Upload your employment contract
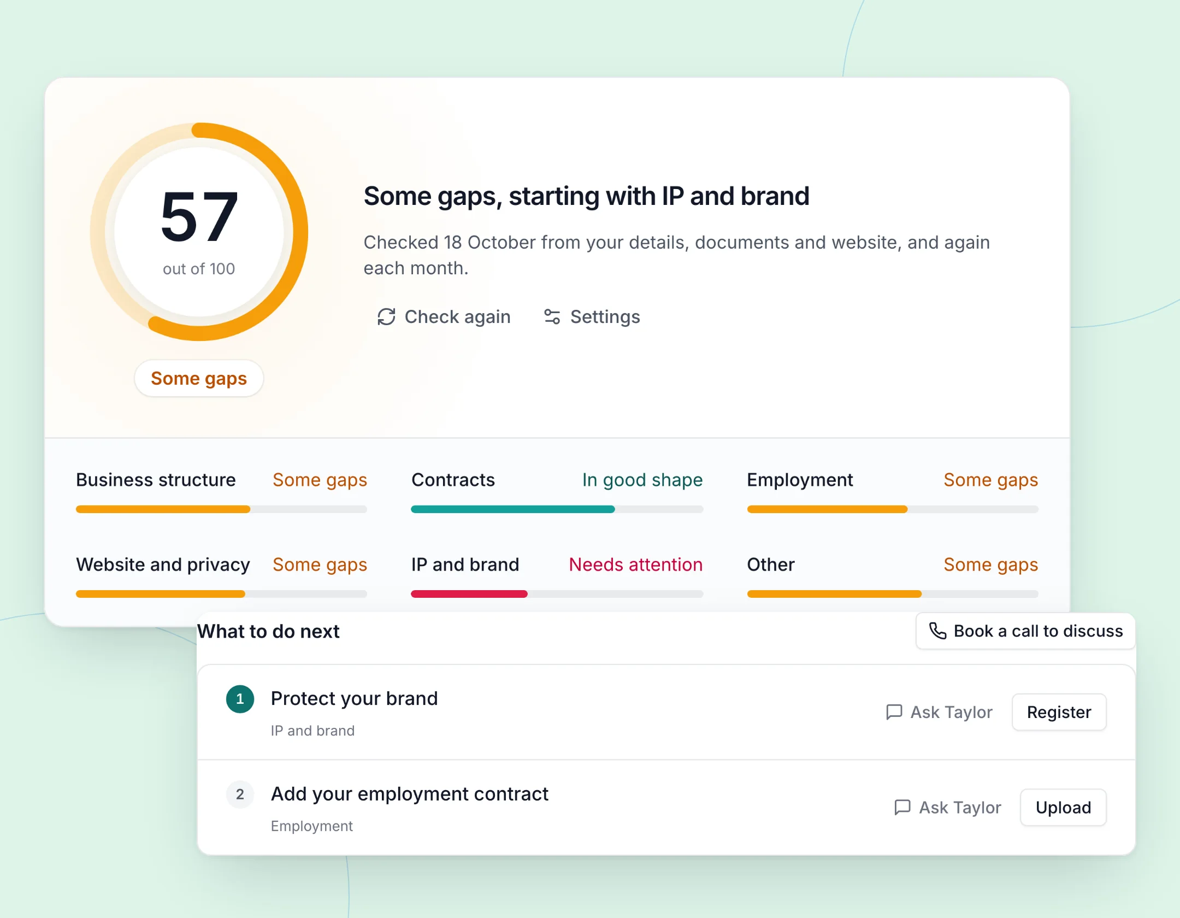Screen dimensions: 1180x918 click(1063, 807)
